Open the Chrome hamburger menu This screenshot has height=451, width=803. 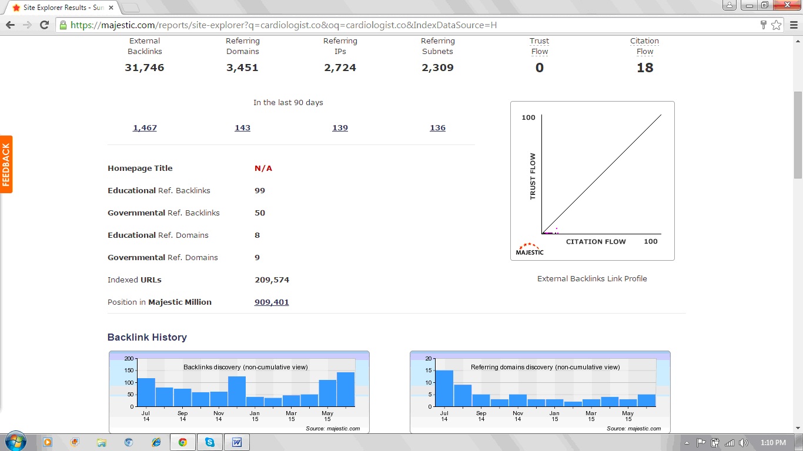pos(793,25)
